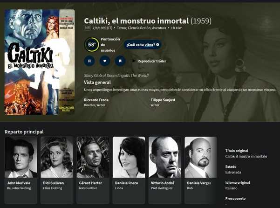Click the Daniele Vargas name link

(199, 183)
